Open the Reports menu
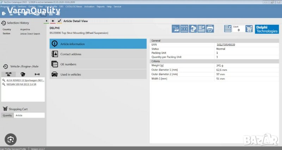 [x=100, y=6]
